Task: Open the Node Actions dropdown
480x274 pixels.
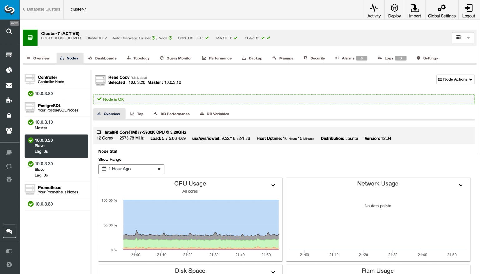Action: 455,79
